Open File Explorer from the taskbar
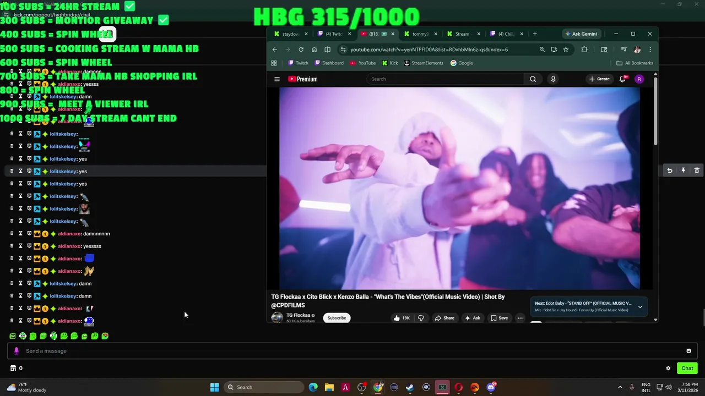Screen dimensions: 705x396 [329, 387]
